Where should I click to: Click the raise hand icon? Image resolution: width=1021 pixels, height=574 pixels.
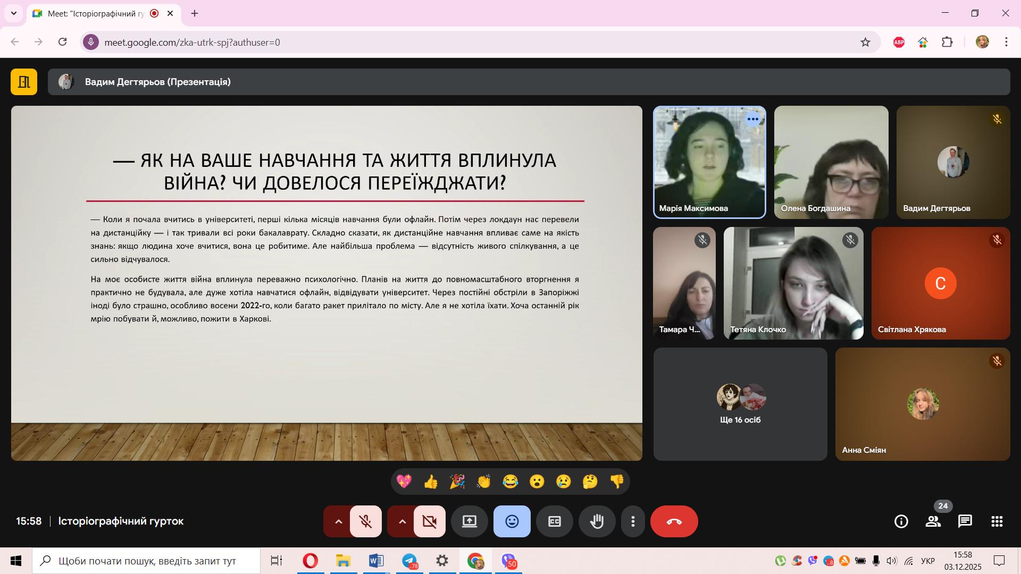click(597, 521)
